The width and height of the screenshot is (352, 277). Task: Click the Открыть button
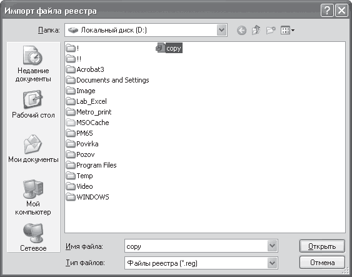(322, 246)
